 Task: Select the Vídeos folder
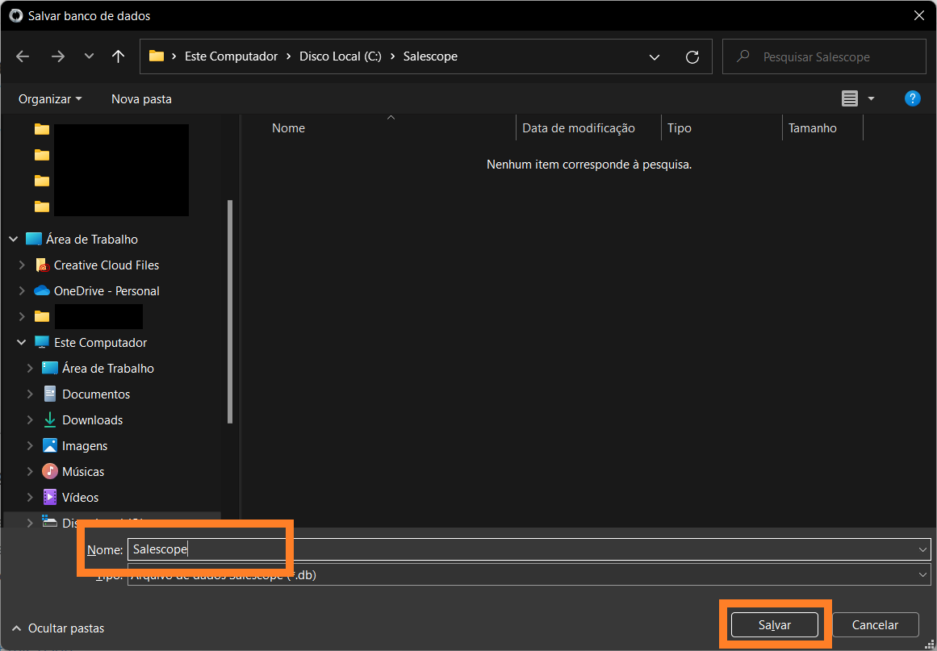coord(80,497)
